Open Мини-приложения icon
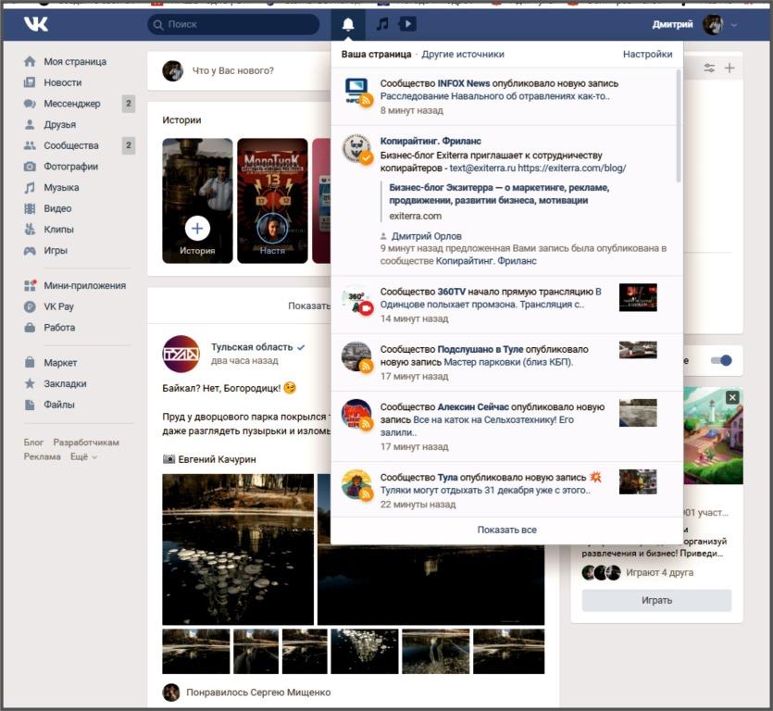The width and height of the screenshot is (773, 711). pyautogui.click(x=30, y=285)
